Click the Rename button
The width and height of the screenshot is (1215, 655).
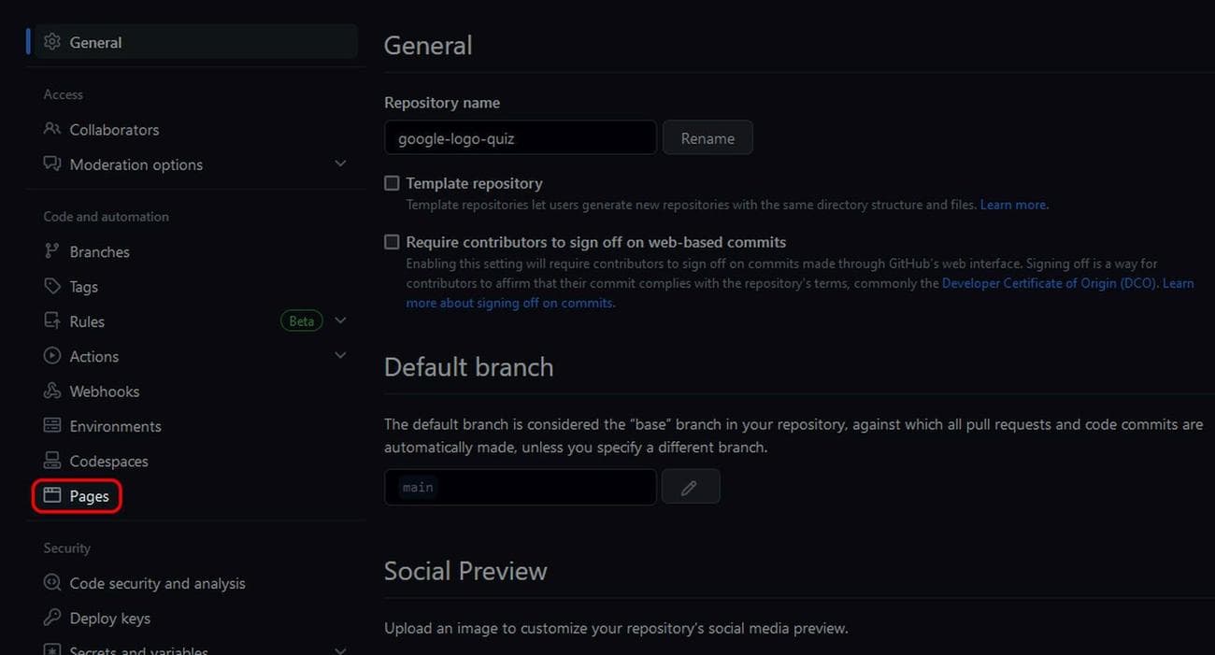click(708, 137)
